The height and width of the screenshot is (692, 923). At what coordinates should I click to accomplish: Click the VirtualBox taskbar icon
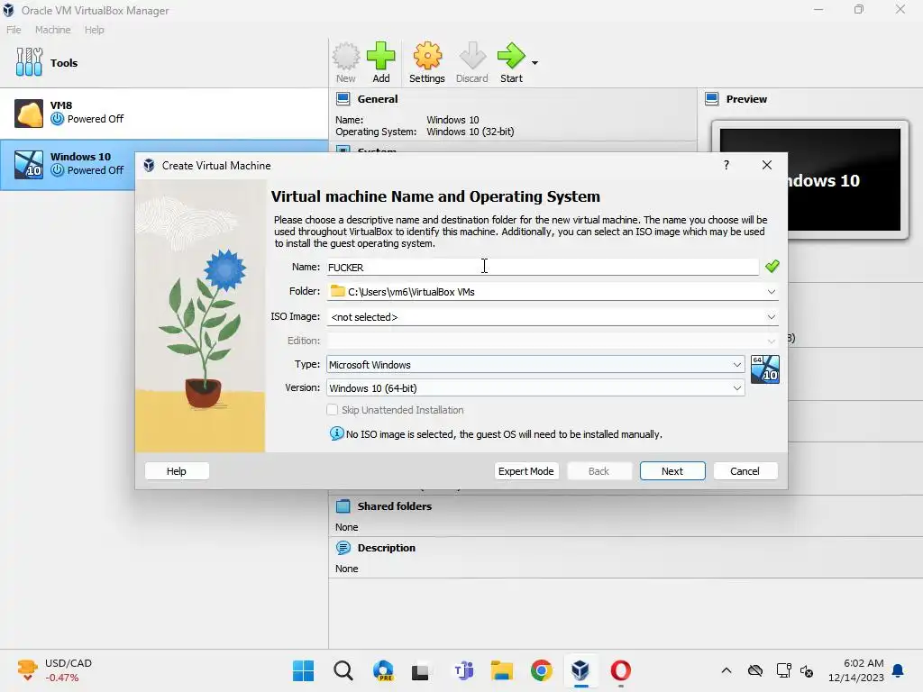pos(581,670)
